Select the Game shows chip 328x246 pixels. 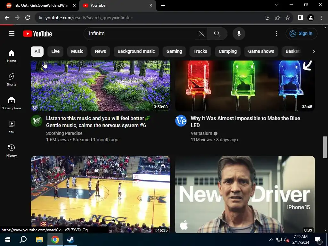[x=261, y=52]
